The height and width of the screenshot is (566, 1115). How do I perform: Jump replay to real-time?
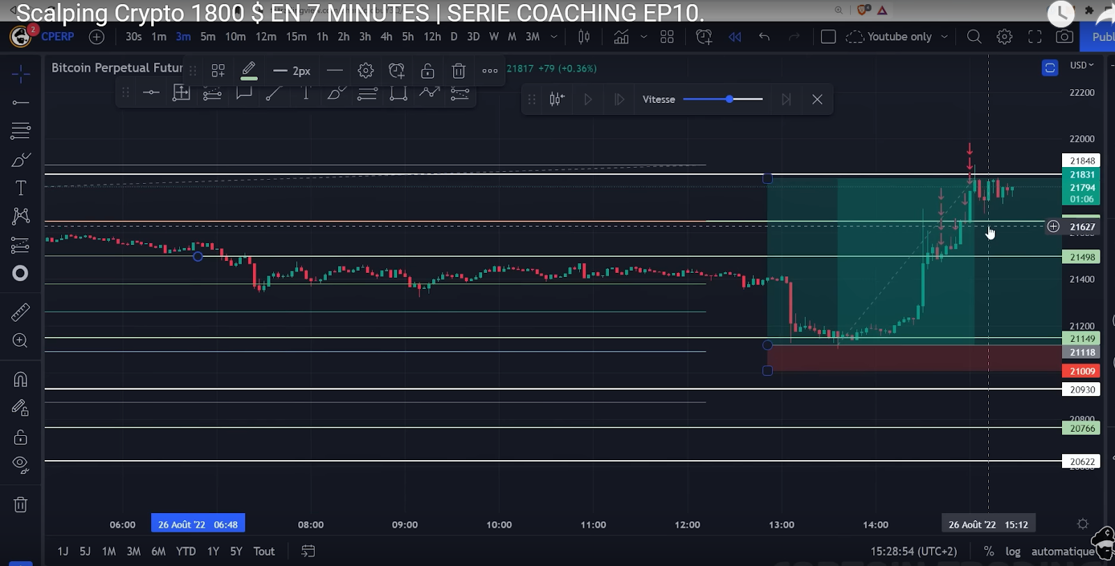pyautogui.click(x=786, y=100)
